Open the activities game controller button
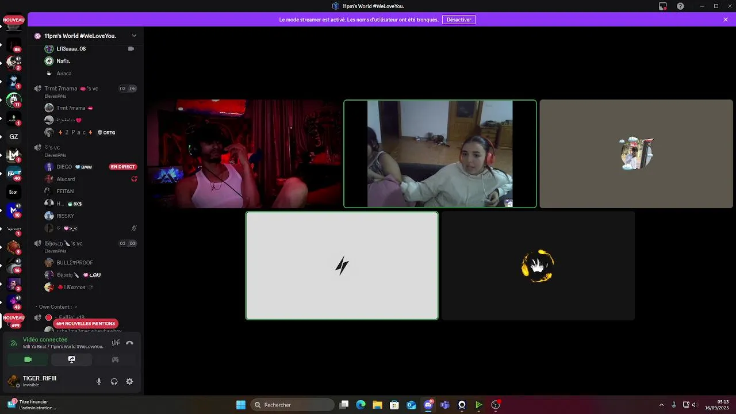 click(x=115, y=359)
